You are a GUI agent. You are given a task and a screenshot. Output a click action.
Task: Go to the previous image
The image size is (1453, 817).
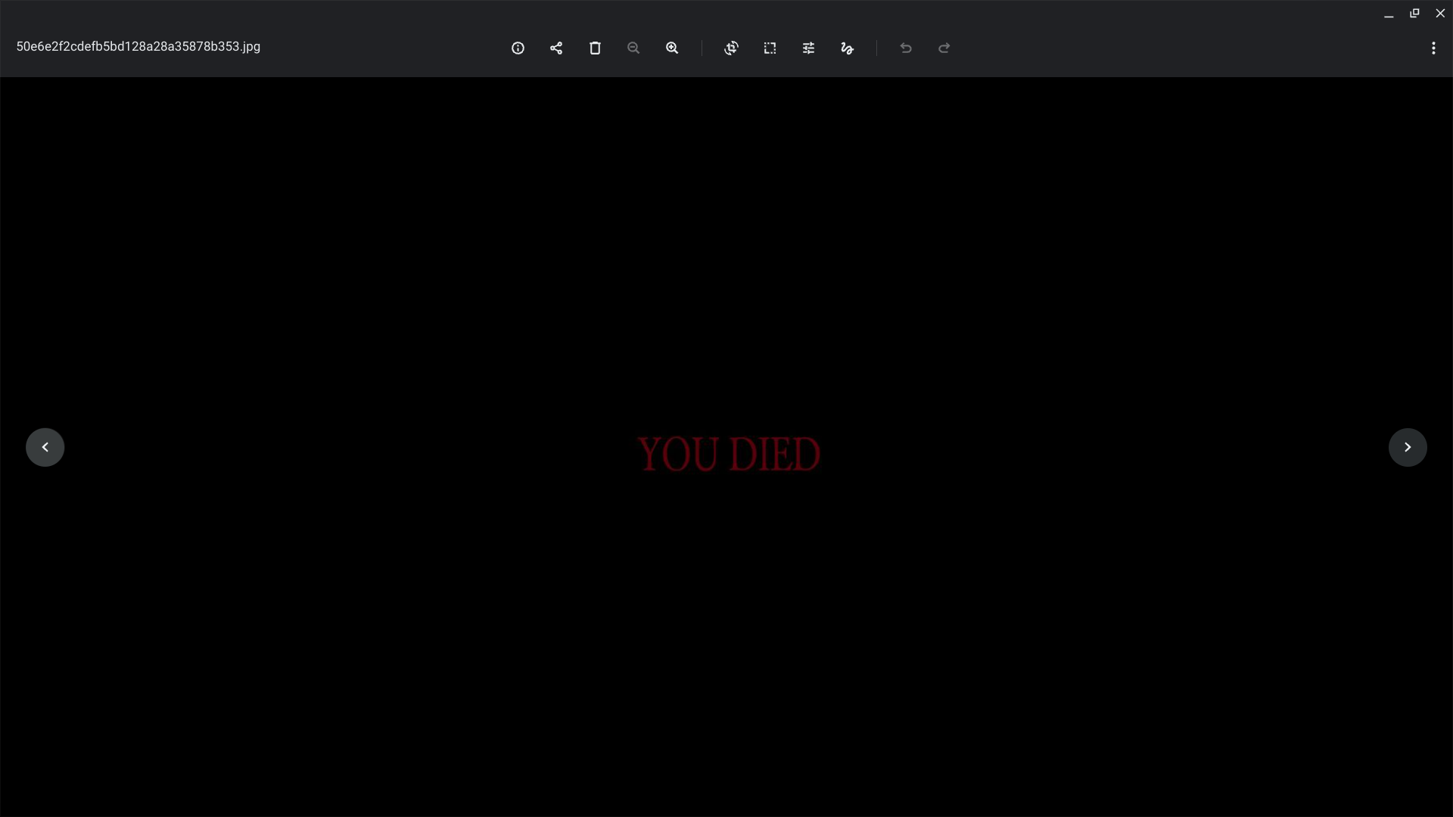(x=45, y=447)
